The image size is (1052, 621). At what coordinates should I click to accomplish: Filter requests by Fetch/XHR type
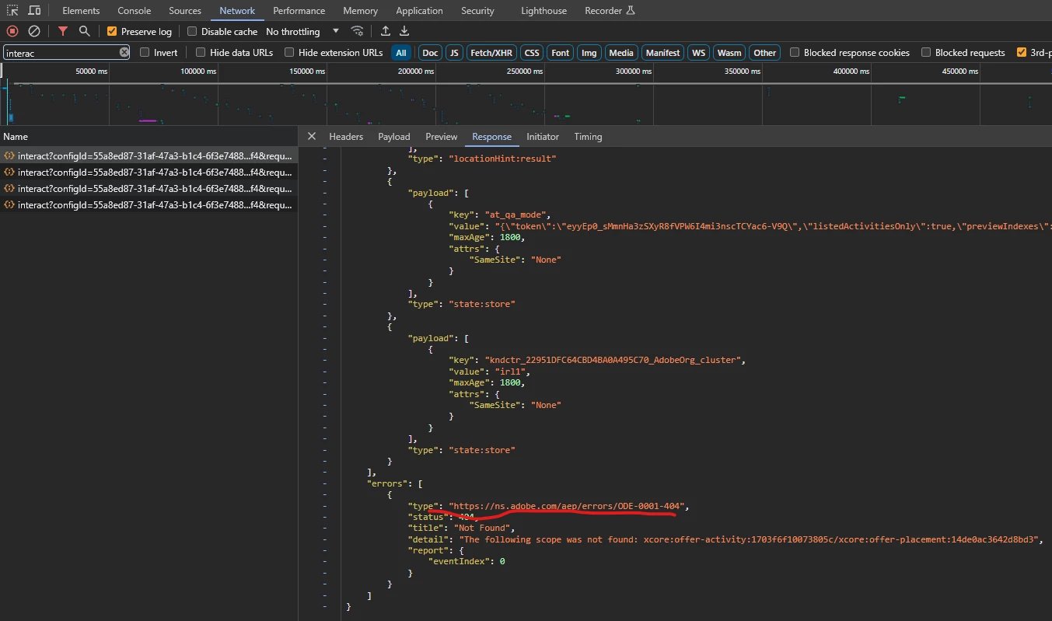pos(491,53)
